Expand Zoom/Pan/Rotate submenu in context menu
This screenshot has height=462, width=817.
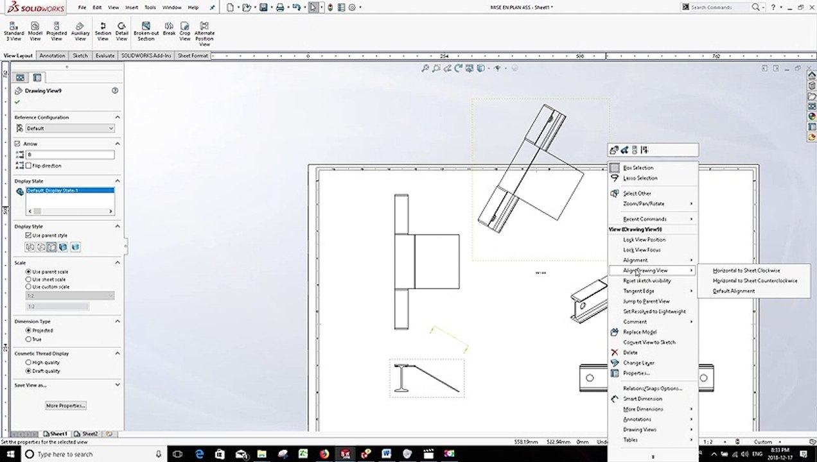(652, 203)
